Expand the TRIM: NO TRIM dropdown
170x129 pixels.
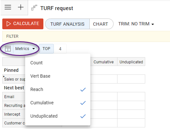136,24
